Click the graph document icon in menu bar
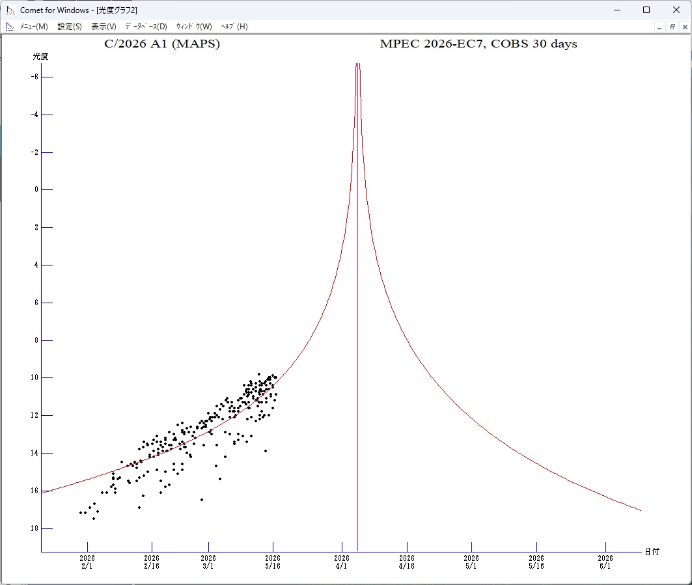 pyautogui.click(x=10, y=27)
